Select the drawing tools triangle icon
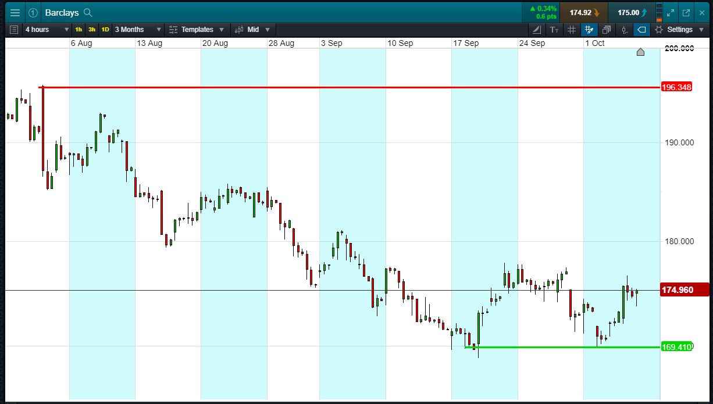 (537, 30)
